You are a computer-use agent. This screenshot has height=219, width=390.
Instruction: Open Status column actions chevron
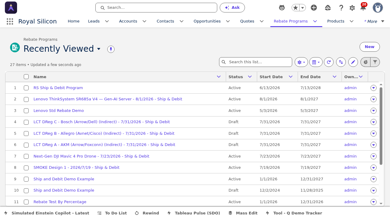[x=250, y=77]
